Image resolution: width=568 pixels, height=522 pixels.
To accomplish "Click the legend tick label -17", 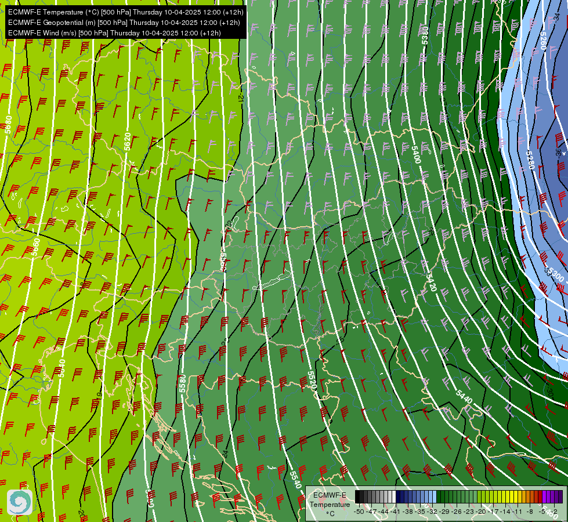I will (x=493, y=512).
